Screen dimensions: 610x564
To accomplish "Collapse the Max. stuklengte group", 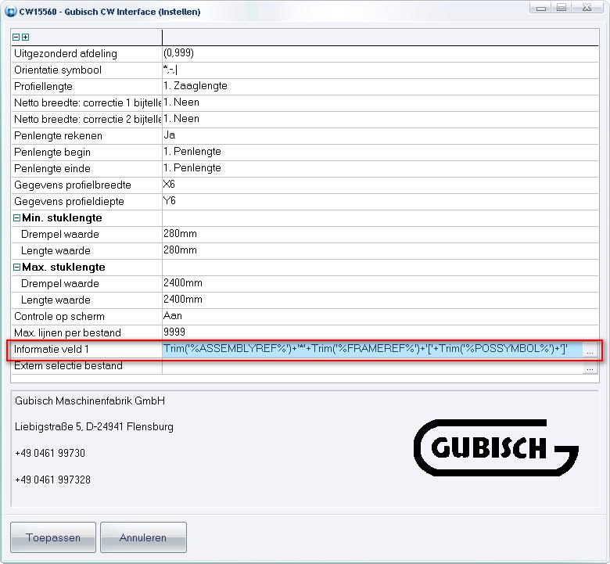I will tap(16, 268).
